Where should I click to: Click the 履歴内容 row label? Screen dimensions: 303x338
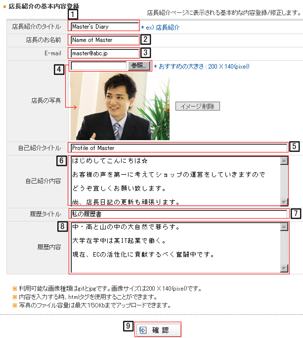coord(49,247)
